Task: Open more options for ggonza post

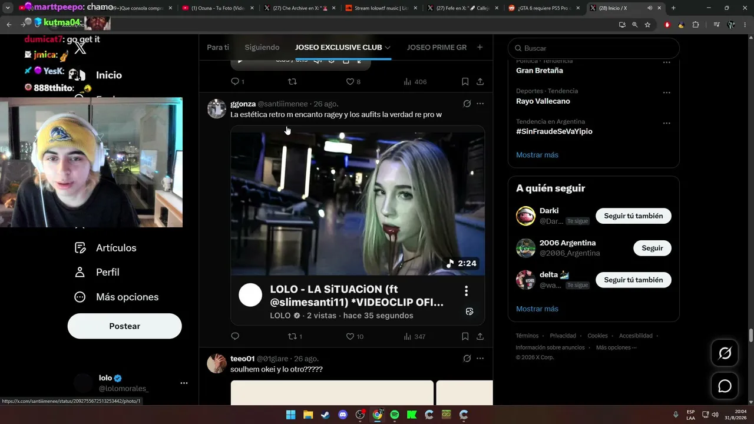Action: [480, 104]
